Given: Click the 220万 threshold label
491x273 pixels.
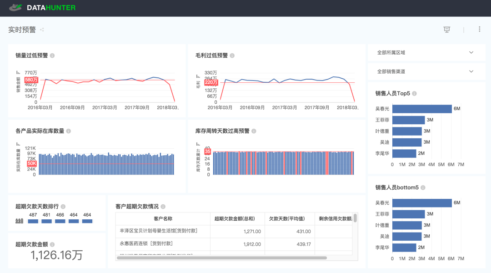Looking at the screenshot, I should (211, 82).
